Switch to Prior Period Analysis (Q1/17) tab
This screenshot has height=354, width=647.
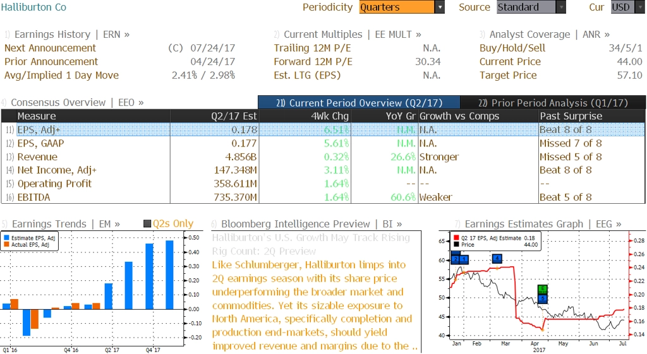point(553,103)
